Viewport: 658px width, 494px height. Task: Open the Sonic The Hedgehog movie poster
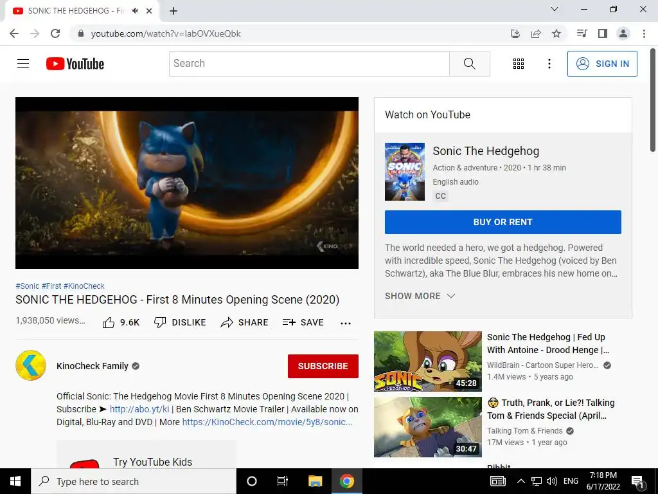(405, 172)
